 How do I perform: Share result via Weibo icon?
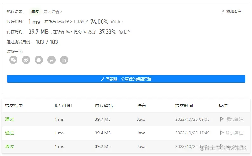click(x=26, y=60)
